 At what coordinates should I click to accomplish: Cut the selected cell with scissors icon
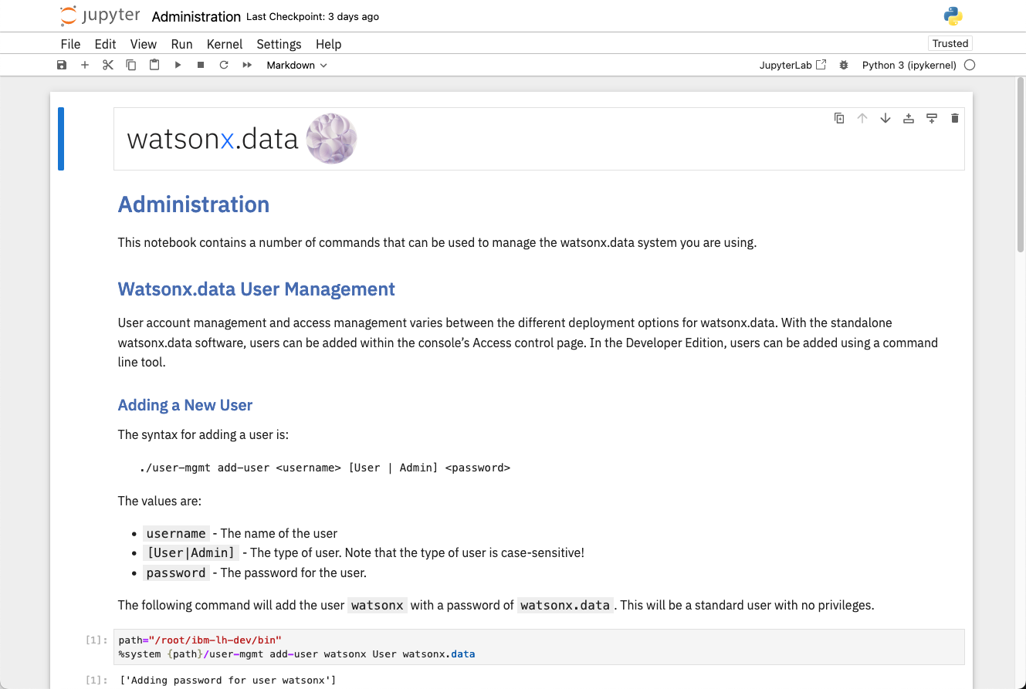pyautogui.click(x=108, y=65)
